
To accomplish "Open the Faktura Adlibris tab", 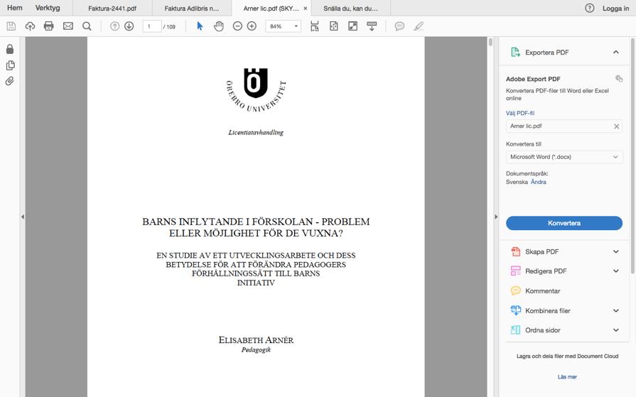I will point(192,8).
